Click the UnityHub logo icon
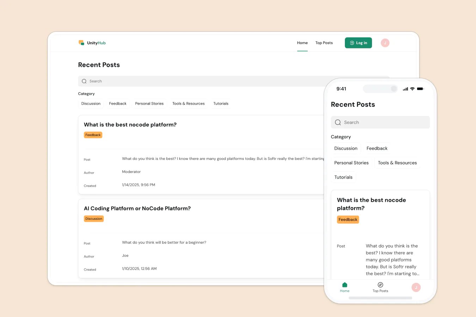Image resolution: width=476 pixels, height=317 pixels. point(81,43)
